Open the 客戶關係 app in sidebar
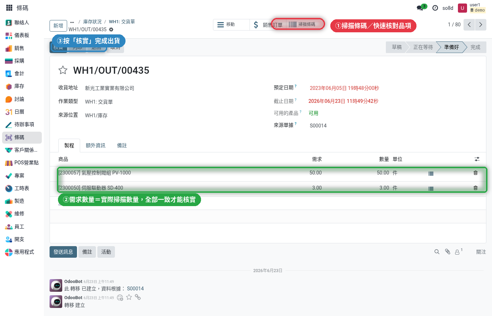Viewport: 492px width, 316px height. pyautogui.click(x=22, y=150)
